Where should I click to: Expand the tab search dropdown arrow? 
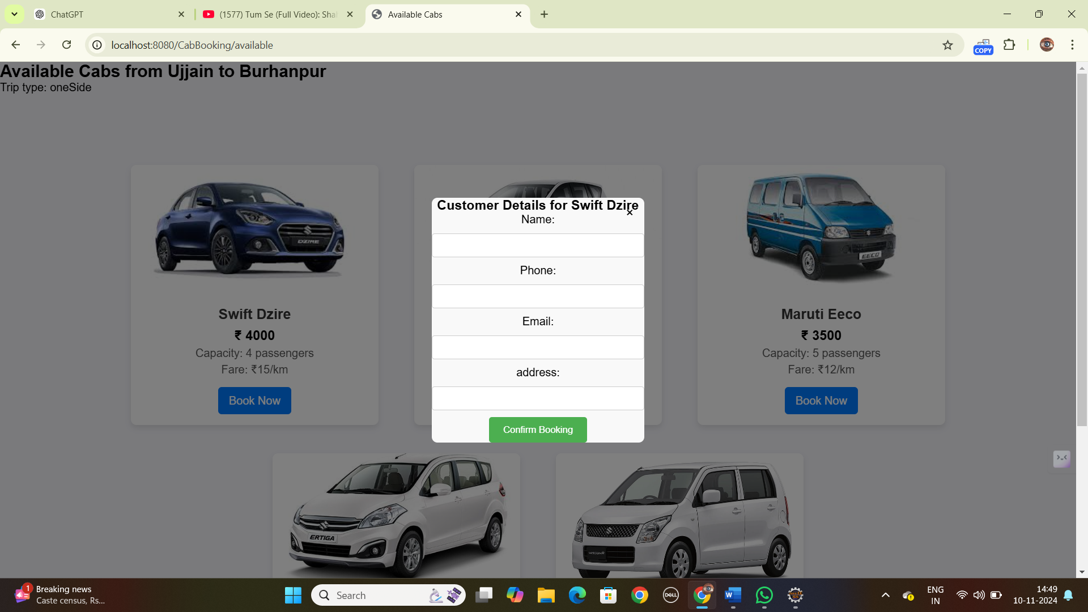pyautogui.click(x=14, y=14)
